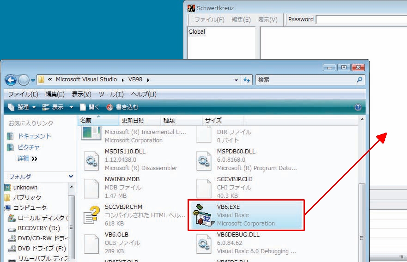407x262 pixels.
Task: Click into the 検索 search field
Action: click(305, 80)
